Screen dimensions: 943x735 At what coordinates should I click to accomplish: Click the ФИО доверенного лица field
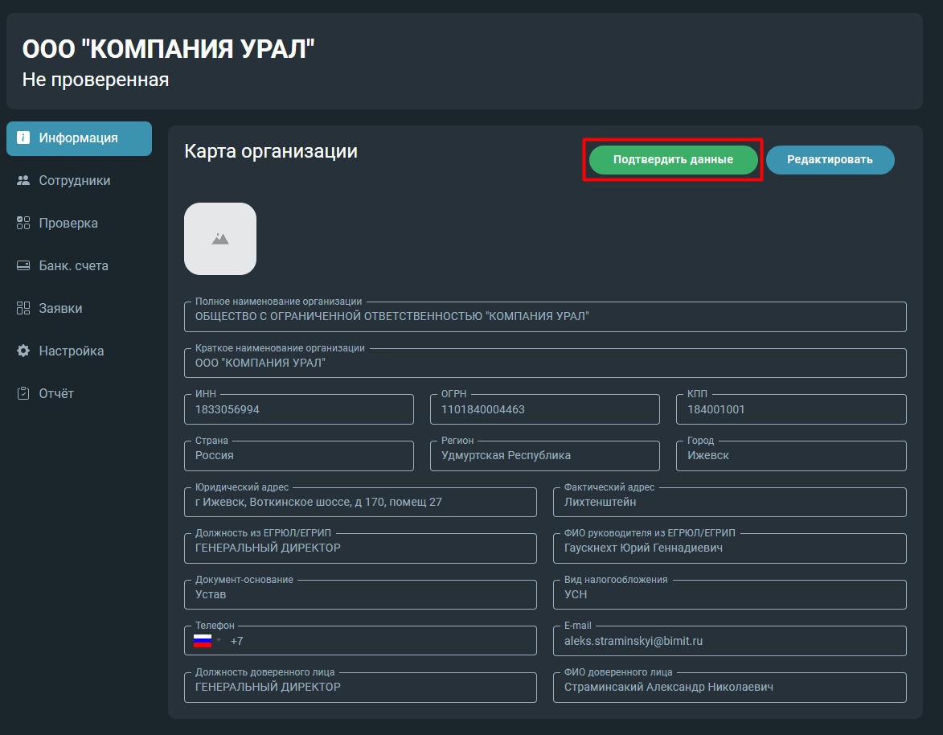coord(729,687)
